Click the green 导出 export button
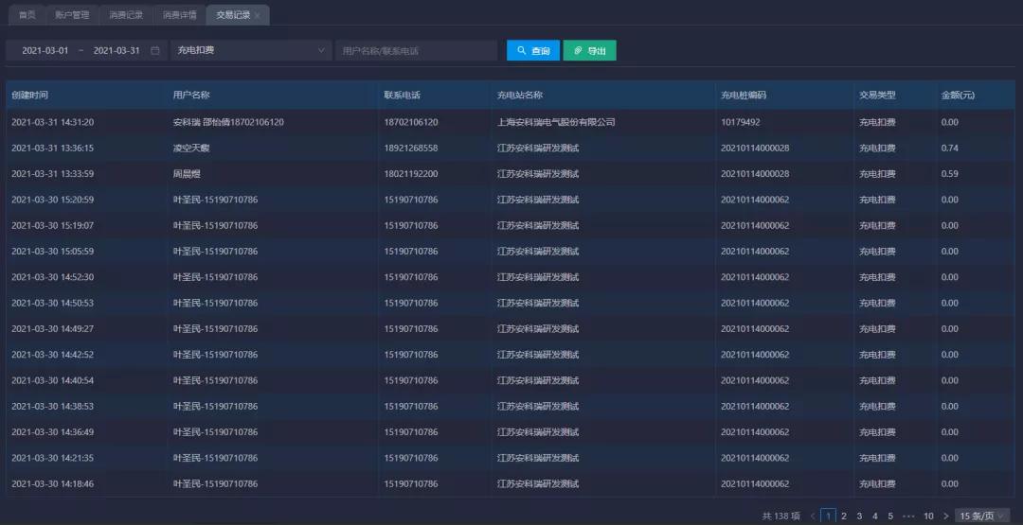Viewport: 1023px width, 525px height. point(590,50)
